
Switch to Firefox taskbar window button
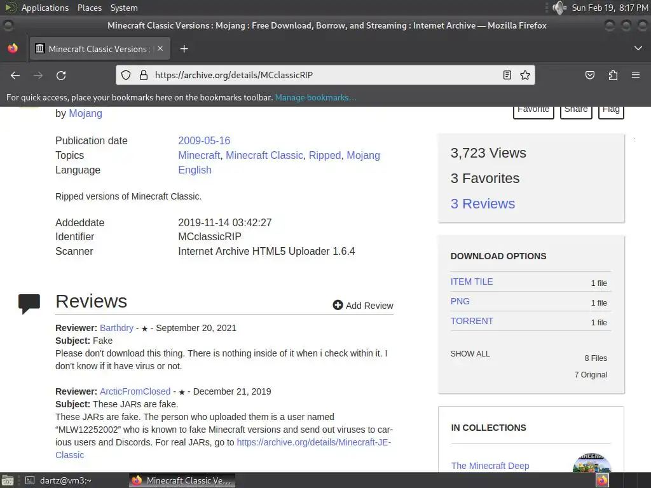coord(182,480)
